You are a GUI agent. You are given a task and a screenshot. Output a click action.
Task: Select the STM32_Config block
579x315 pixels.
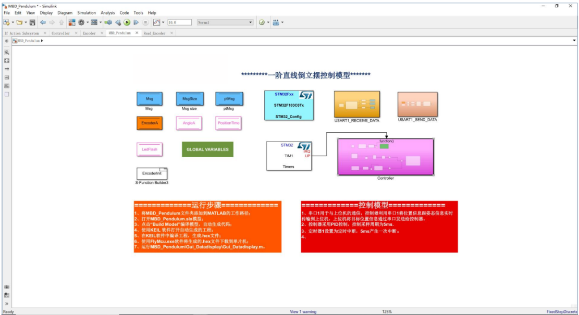[289, 106]
